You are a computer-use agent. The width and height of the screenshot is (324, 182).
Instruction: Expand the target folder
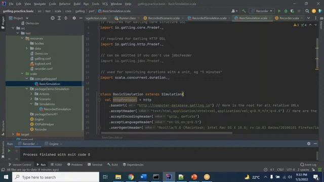point(13,134)
